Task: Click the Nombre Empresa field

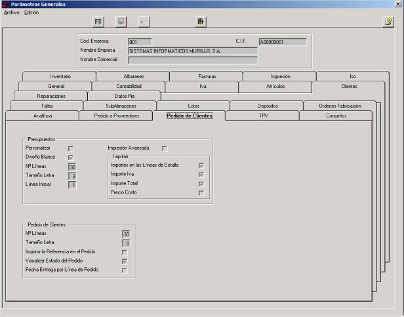Action: (x=193, y=51)
